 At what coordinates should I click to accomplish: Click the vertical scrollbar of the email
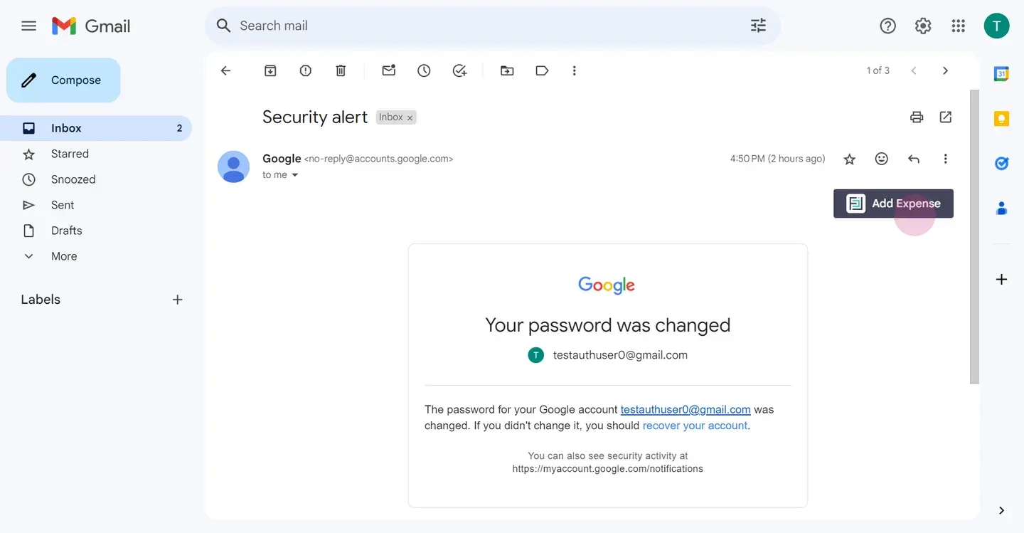tap(974, 236)
